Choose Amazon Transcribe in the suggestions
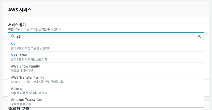Screen dimensions: 212x110 click(26, 100)
